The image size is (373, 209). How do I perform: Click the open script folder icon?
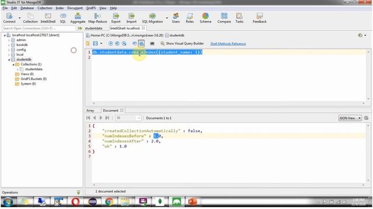coord(88,44)
